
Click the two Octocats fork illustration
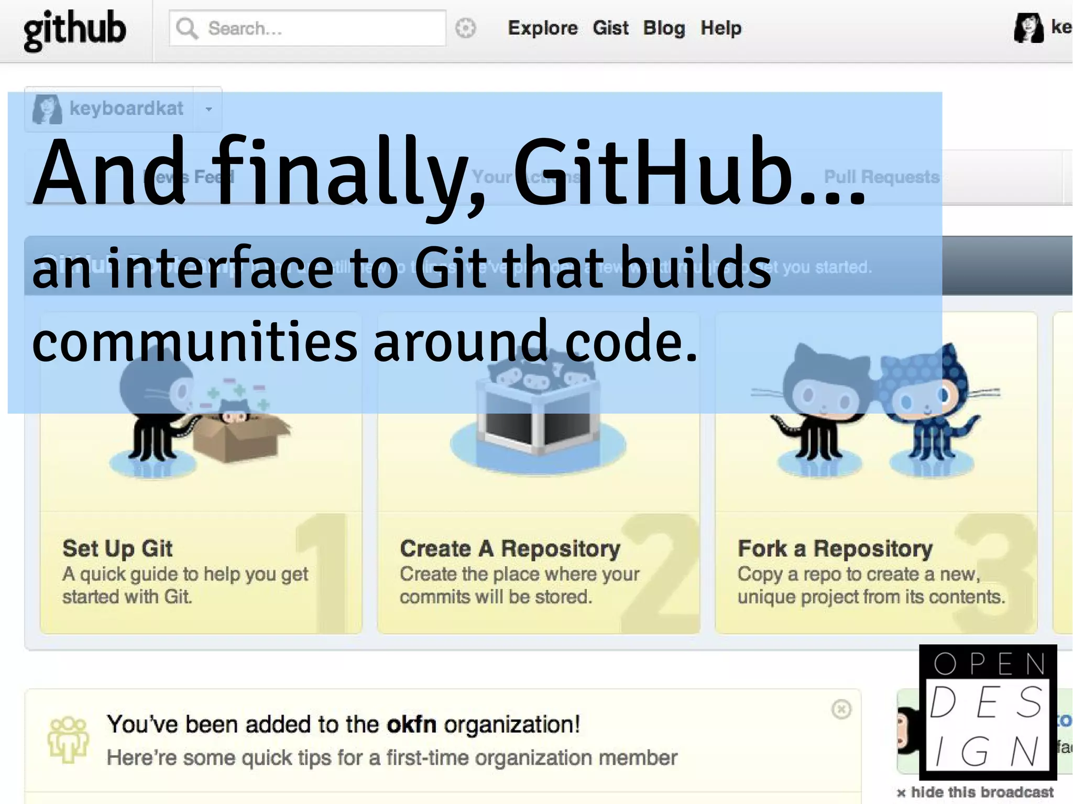876,410
